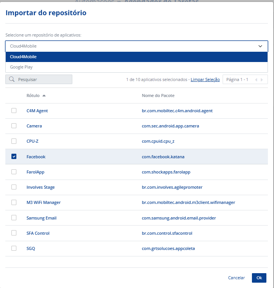274x288 pixels.
Task: Select the CPU-Z checkbox
Action: (14, 141)
